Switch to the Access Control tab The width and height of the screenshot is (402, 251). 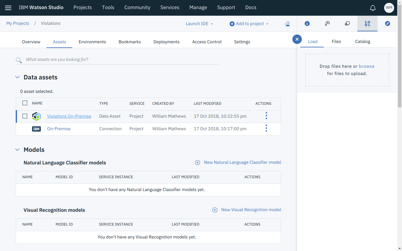pyautogui.click(x=207, y=42)
